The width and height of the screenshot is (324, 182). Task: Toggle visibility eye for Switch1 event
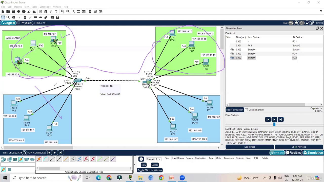(x=232, y=50)
